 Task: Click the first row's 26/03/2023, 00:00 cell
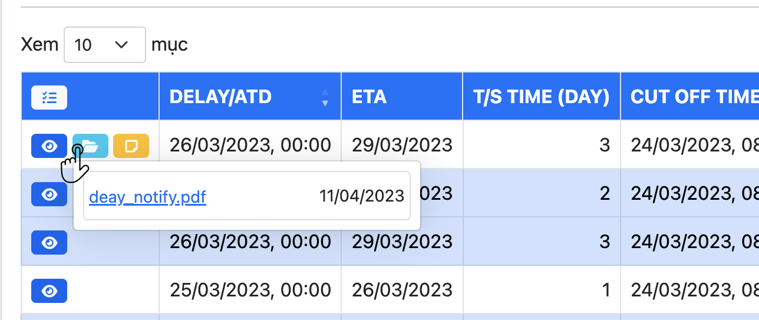250,145
